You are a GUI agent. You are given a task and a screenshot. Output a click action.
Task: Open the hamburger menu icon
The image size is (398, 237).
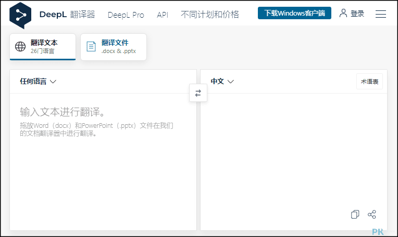click(380, 14)
